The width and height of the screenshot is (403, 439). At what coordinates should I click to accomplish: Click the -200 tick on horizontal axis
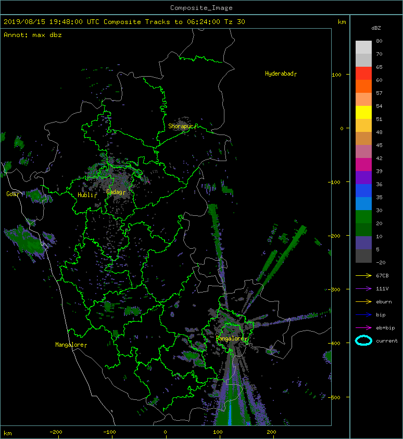pos(56,432)
